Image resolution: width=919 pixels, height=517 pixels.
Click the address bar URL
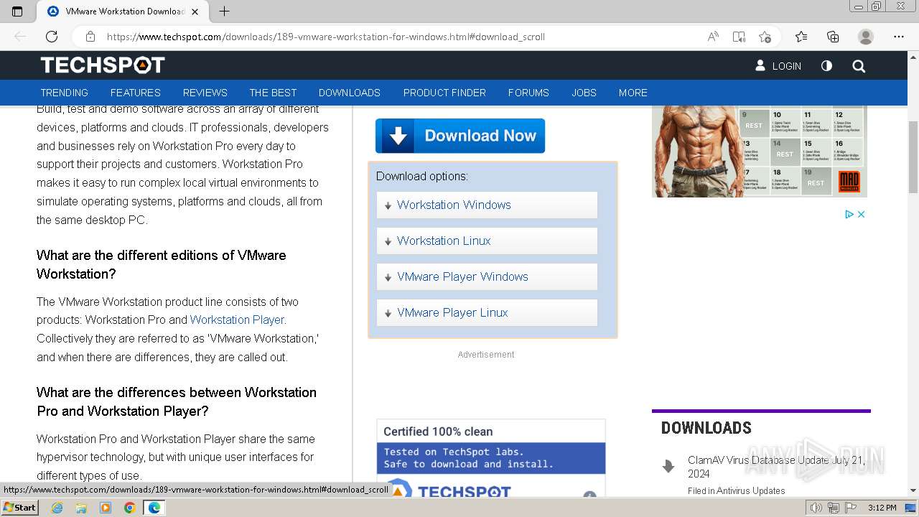[x=325, y=37]
